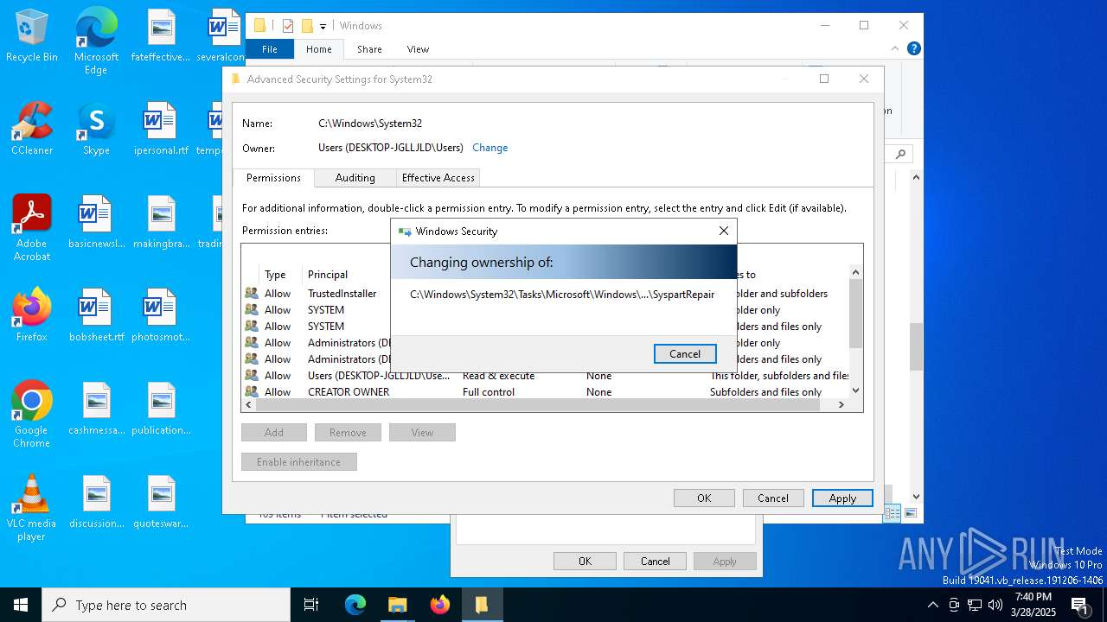The image size is (1107, 622).
Task: Select the photosmot... document on the desktop
Action: [x=161, y=315]
